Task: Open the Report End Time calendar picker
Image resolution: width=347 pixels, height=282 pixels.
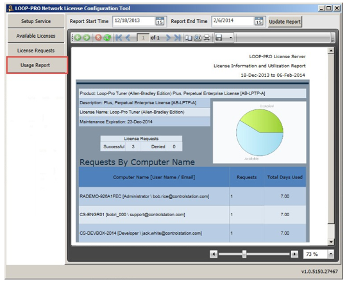Action: point(258,21)
